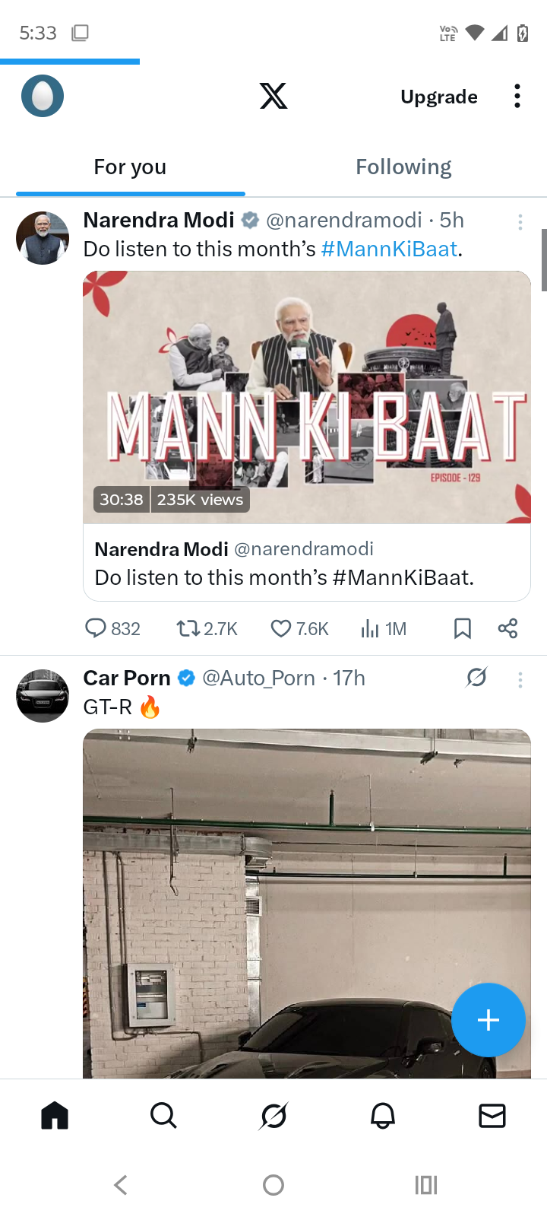Open the Search tab in bottom navigation

[x=163, y=1116]
